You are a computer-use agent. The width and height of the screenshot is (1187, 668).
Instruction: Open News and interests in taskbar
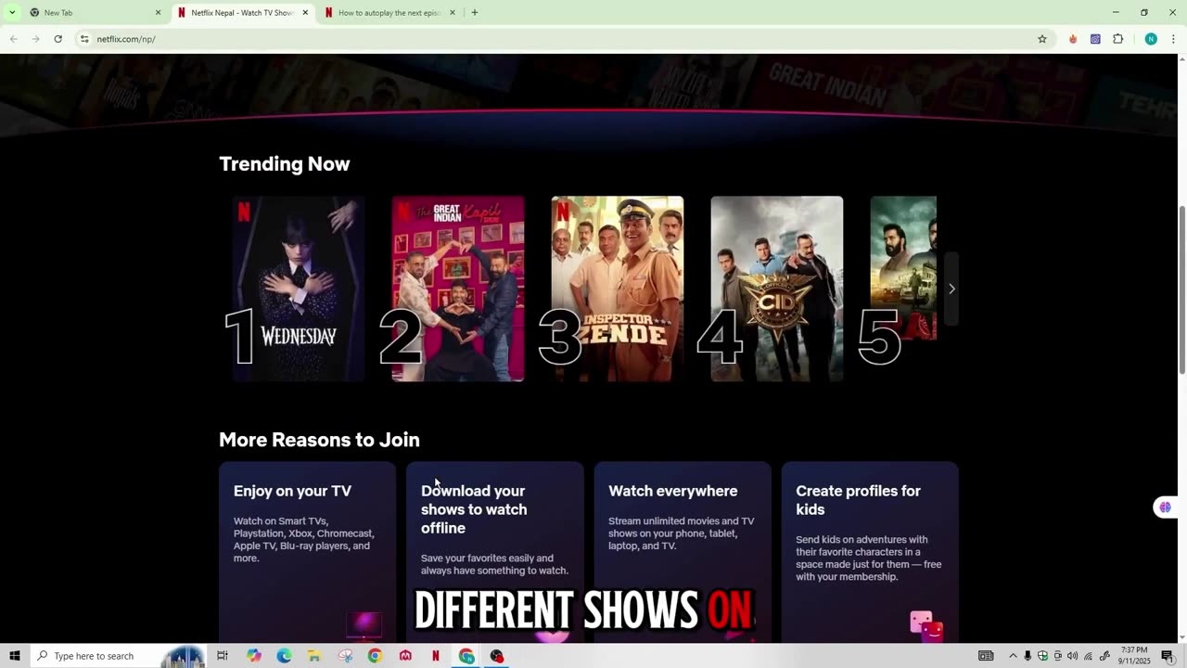pos(987,656)
